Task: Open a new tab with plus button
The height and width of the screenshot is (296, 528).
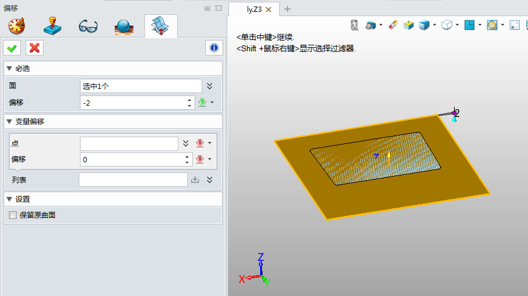Action: click(x=288, y=9)
